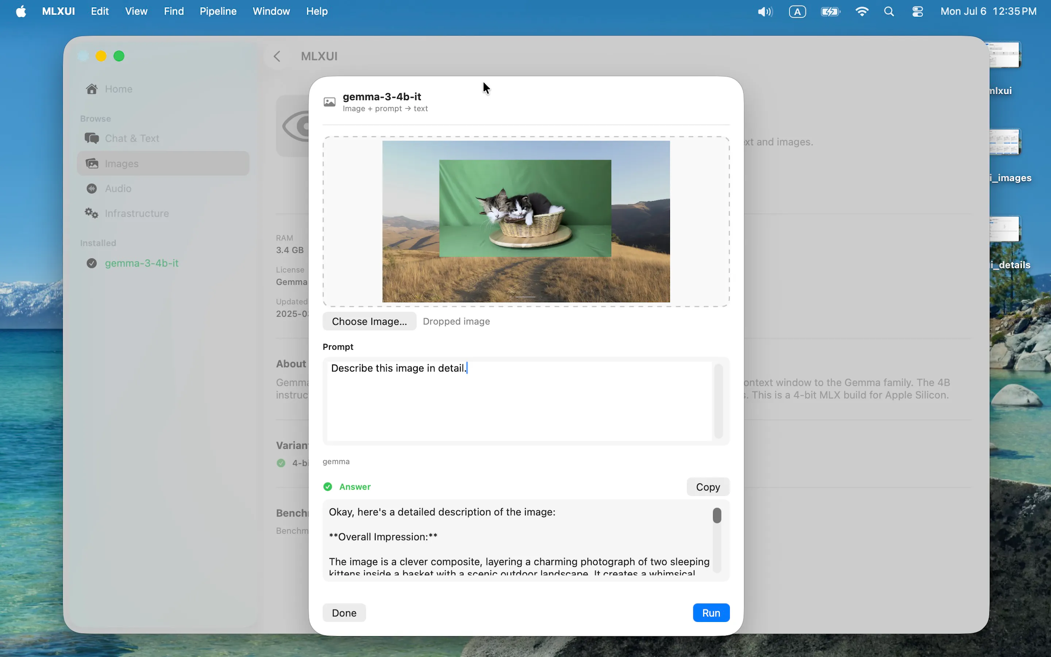
Task: Open Control Center icon
Action: point(918,12)
